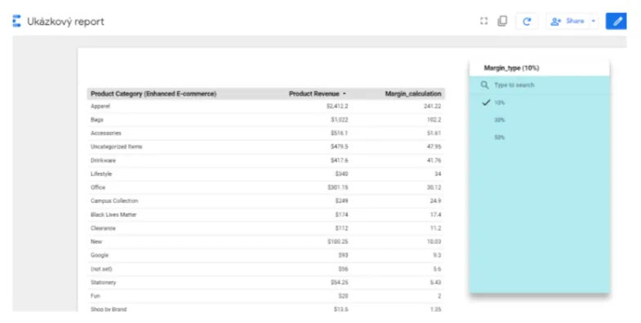Sort by Product Category (Enhanced E-commerce) header
This screenshot has height=323, width=641.
click(x=154, y=94)
